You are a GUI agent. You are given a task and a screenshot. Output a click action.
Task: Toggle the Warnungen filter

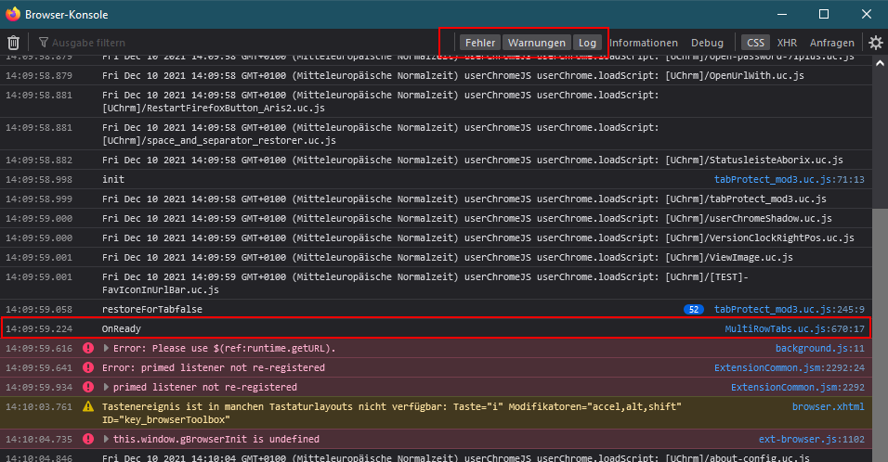[x=536, y=43]
